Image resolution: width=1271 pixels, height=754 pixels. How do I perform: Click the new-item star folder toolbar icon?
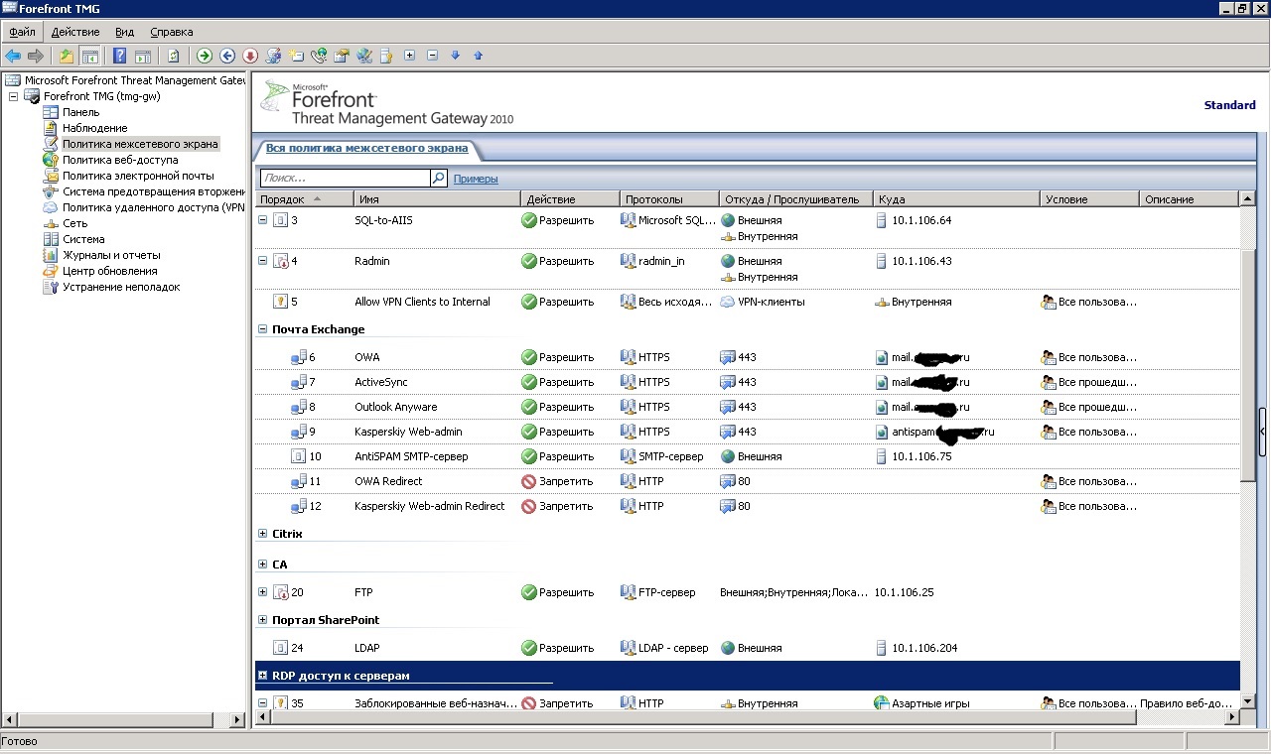tap(296, 56)
